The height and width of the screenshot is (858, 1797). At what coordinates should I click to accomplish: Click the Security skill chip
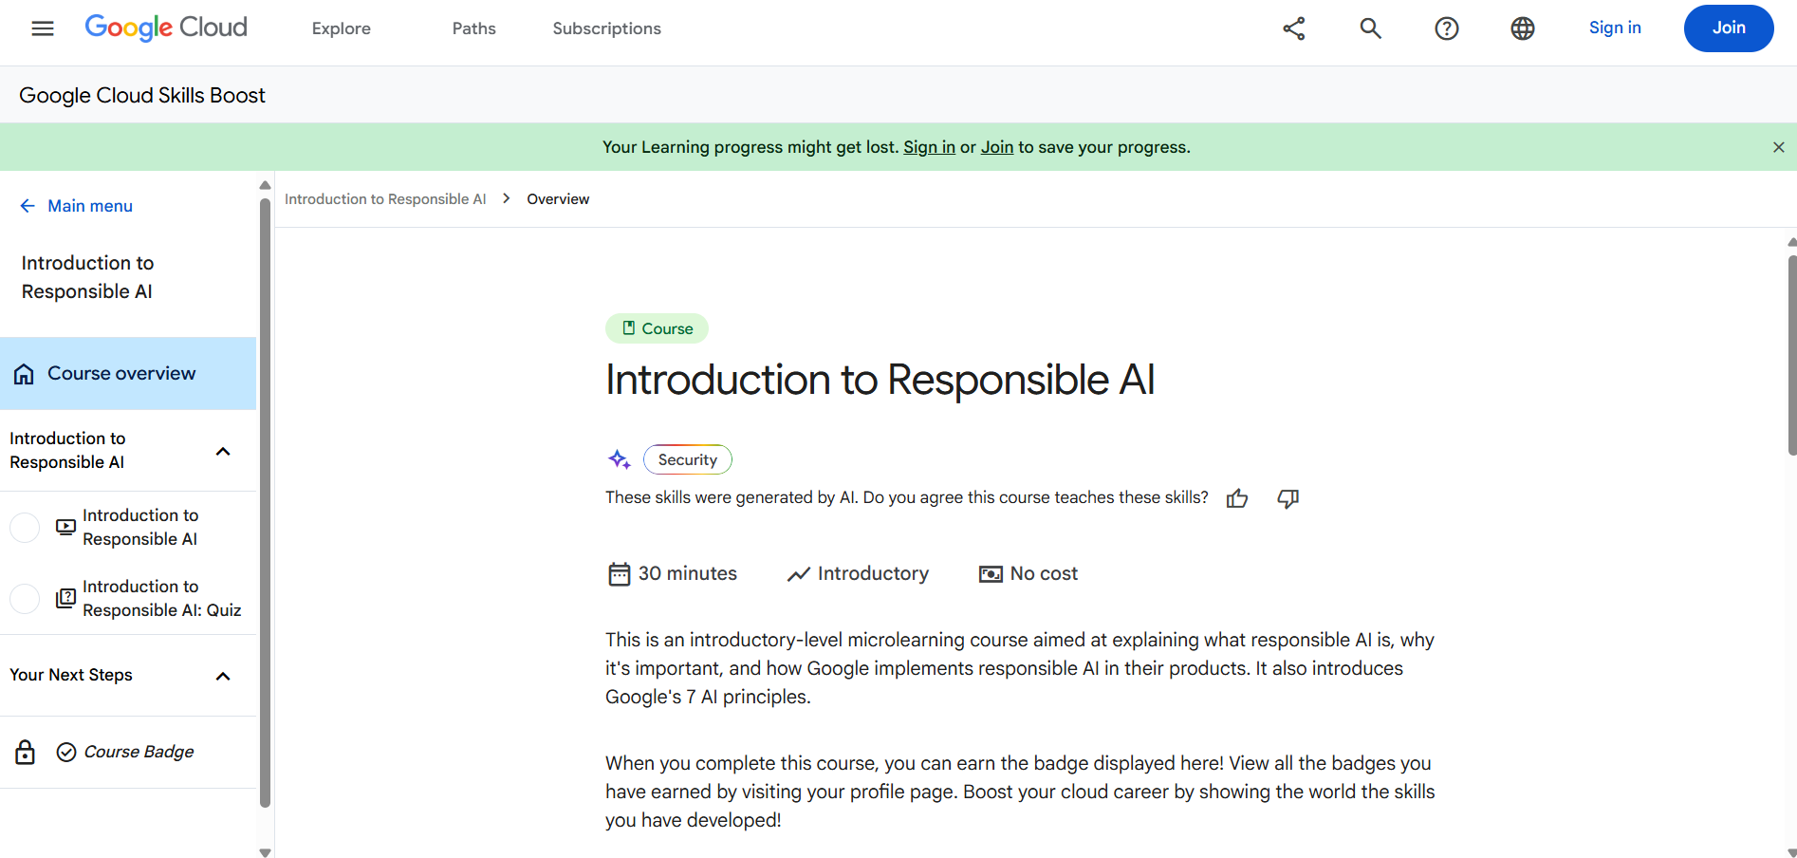point(688,459)
